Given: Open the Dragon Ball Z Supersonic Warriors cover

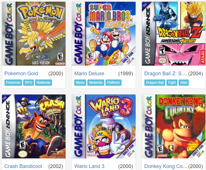Looking at the screenshot, I should (174, 34).
